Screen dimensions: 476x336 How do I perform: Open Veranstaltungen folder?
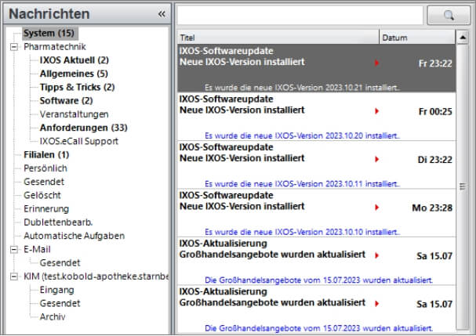coord(74,114)
